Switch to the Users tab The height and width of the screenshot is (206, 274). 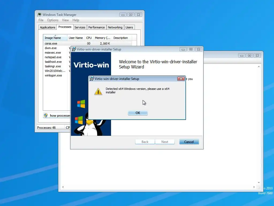pyautogui.click(x=129, y=27)
